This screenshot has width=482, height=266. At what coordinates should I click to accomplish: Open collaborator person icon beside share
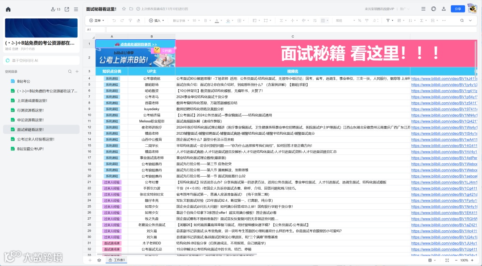click(444, 9)
